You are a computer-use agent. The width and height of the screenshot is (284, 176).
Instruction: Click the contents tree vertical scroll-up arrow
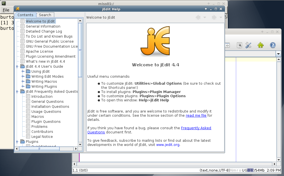click(80, 21)
